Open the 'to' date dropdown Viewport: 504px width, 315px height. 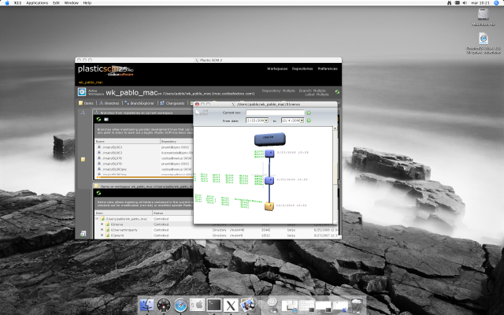(x=302, y=120)
